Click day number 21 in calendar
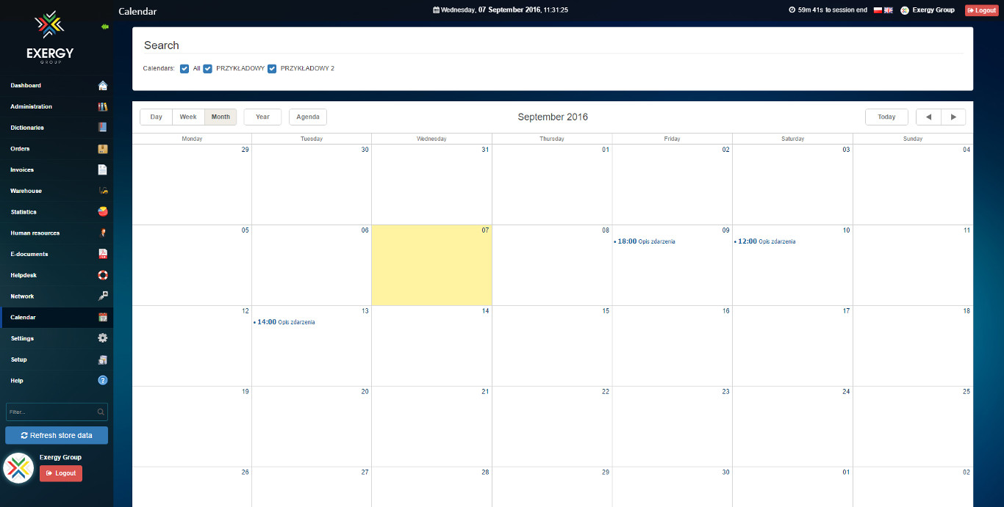The image size is (1004, 507). click(485, 392)
